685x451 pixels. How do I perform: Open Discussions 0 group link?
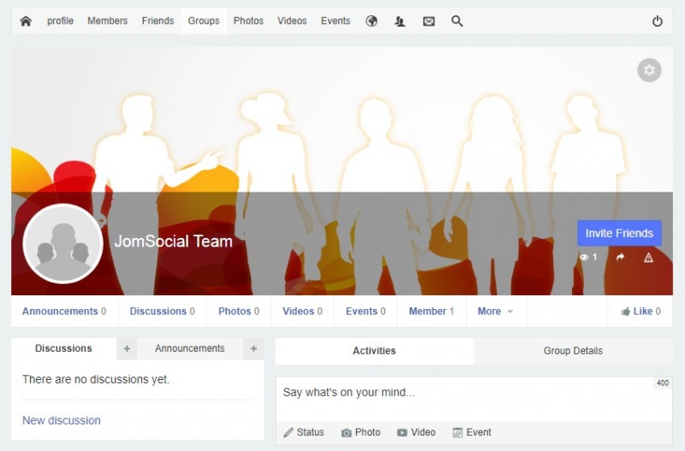click(x=162, y=312)
